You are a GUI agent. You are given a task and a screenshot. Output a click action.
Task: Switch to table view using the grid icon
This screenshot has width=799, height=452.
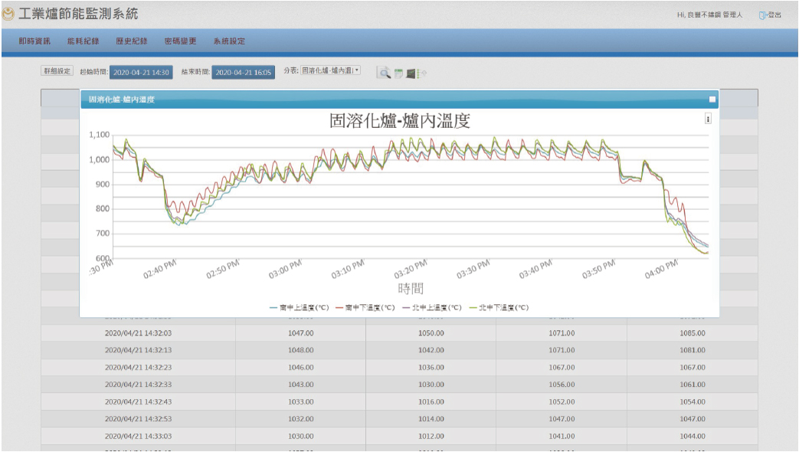[398, 74]
